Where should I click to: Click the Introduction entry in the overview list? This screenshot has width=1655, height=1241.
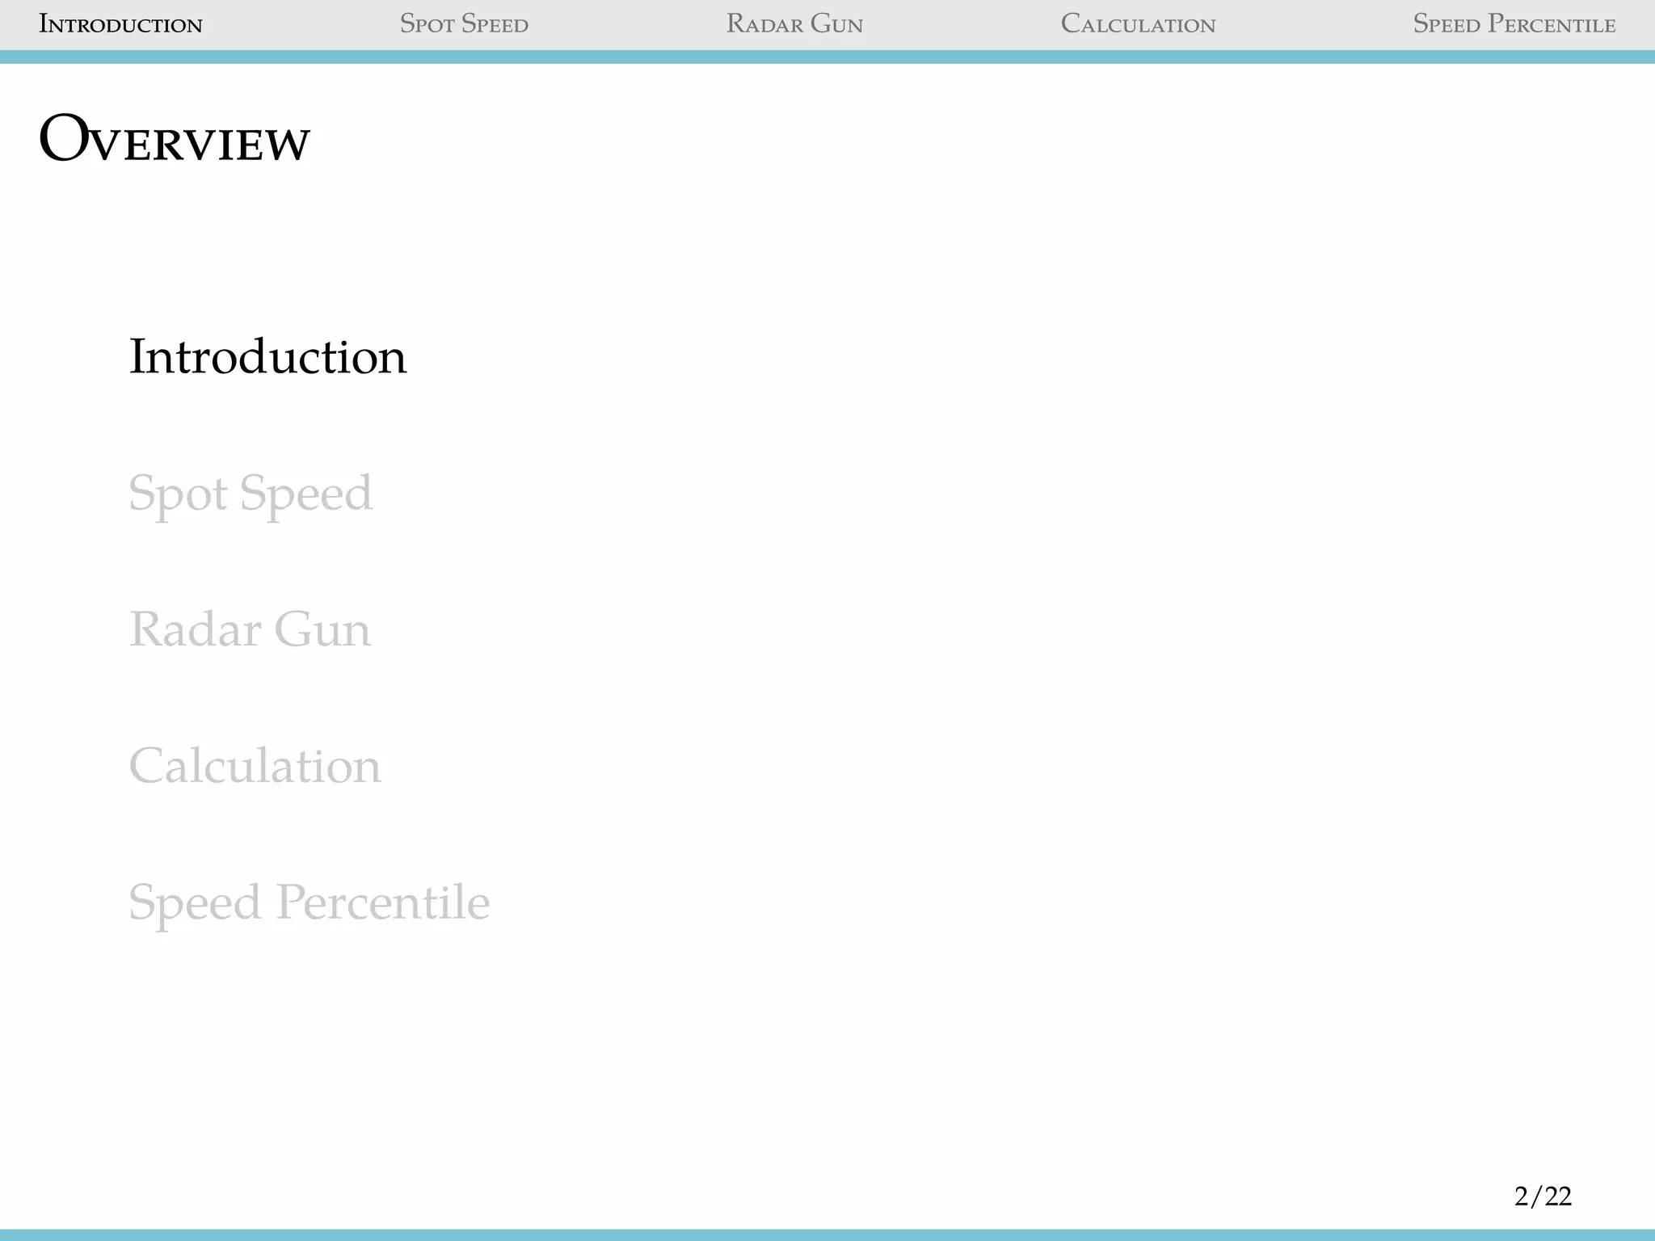(267, 357)
